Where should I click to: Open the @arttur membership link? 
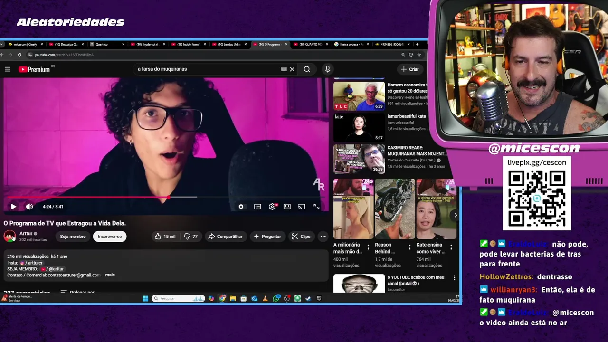[x=52, y=269]
